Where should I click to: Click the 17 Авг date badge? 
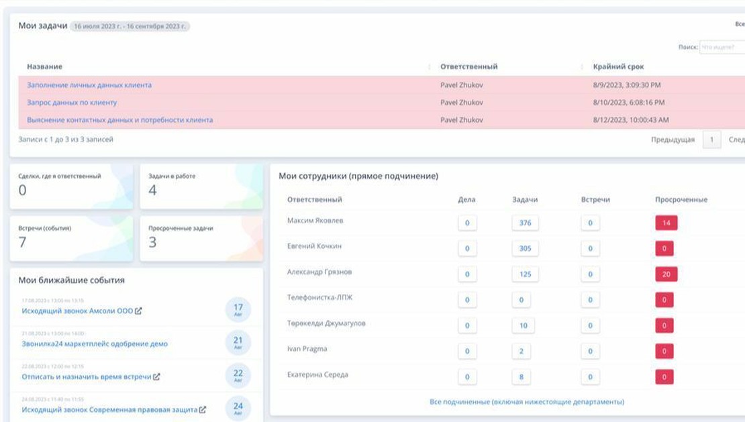tap(238, 309)
